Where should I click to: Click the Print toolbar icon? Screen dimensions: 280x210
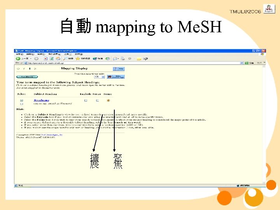pos(122,59)
